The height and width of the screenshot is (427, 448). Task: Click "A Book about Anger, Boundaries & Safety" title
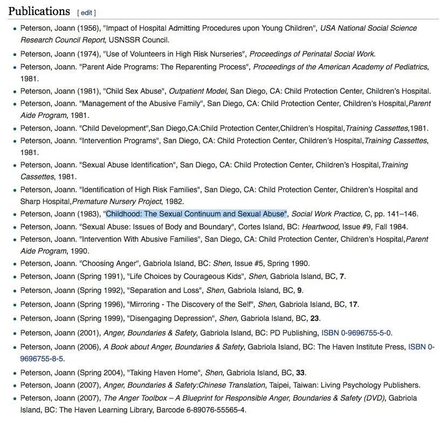[174, 347]
